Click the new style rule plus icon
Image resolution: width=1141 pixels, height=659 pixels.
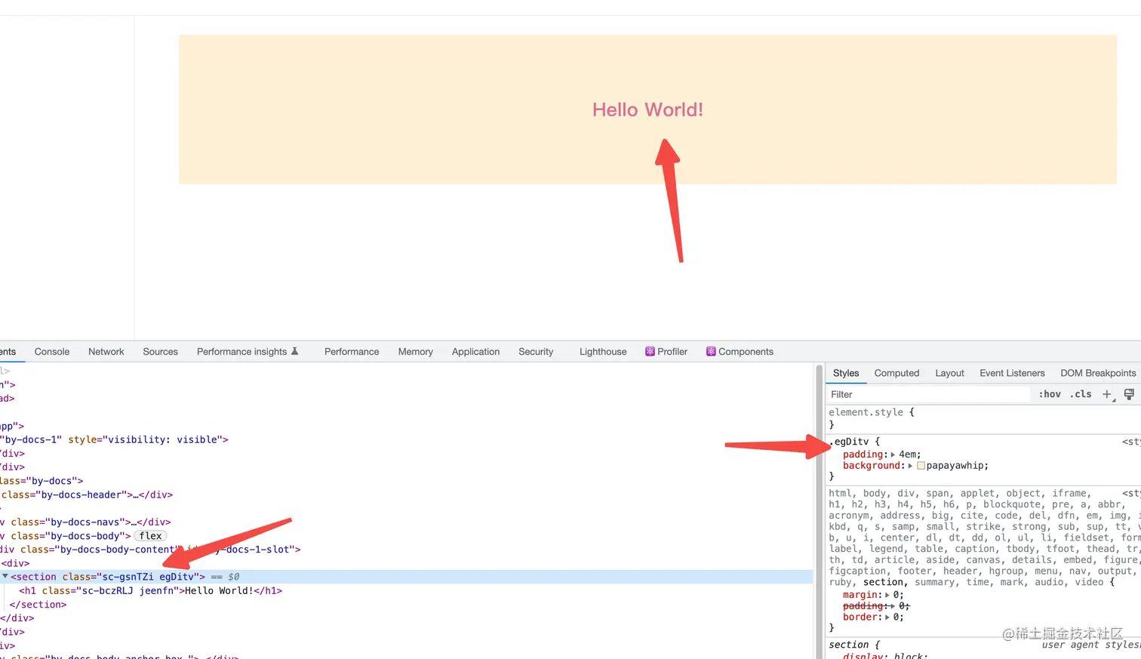point(1107,393)
